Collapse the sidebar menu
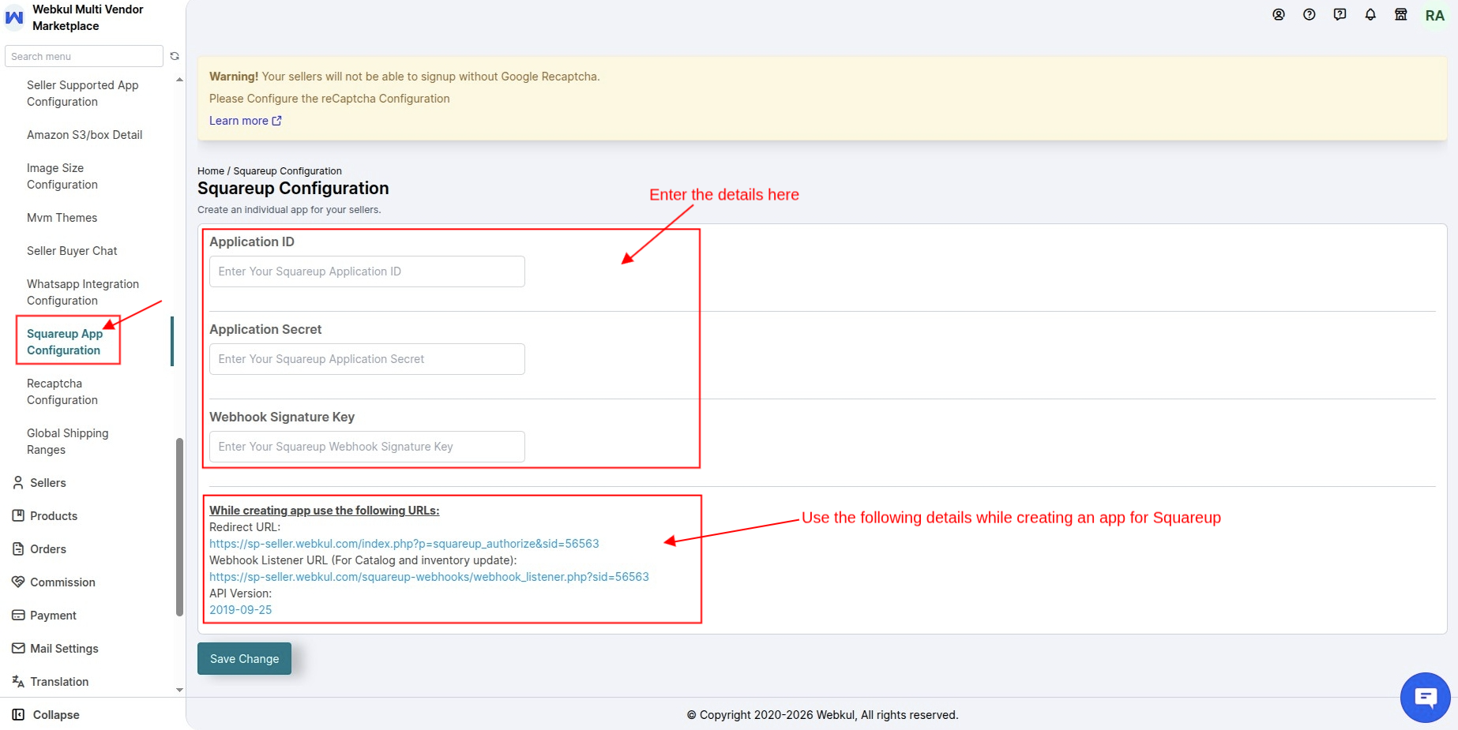Screen dimensions: 1458x730 click(x=46, y=715)
